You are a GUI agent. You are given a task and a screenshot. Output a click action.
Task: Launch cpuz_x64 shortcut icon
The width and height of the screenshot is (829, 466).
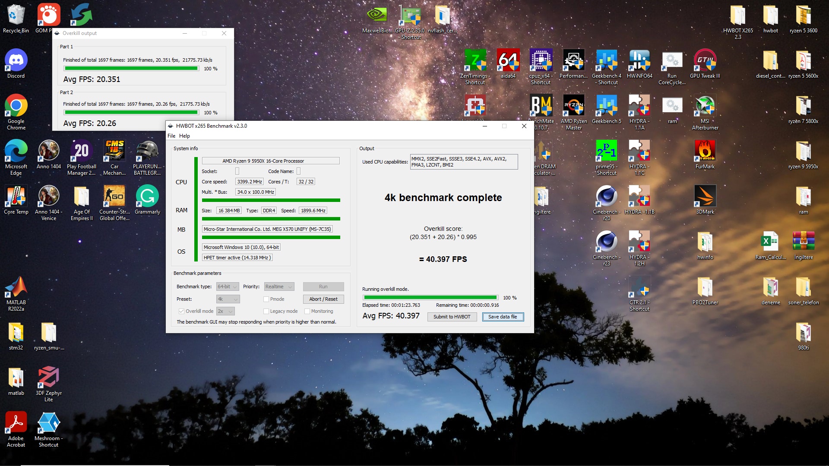[541, 67]
